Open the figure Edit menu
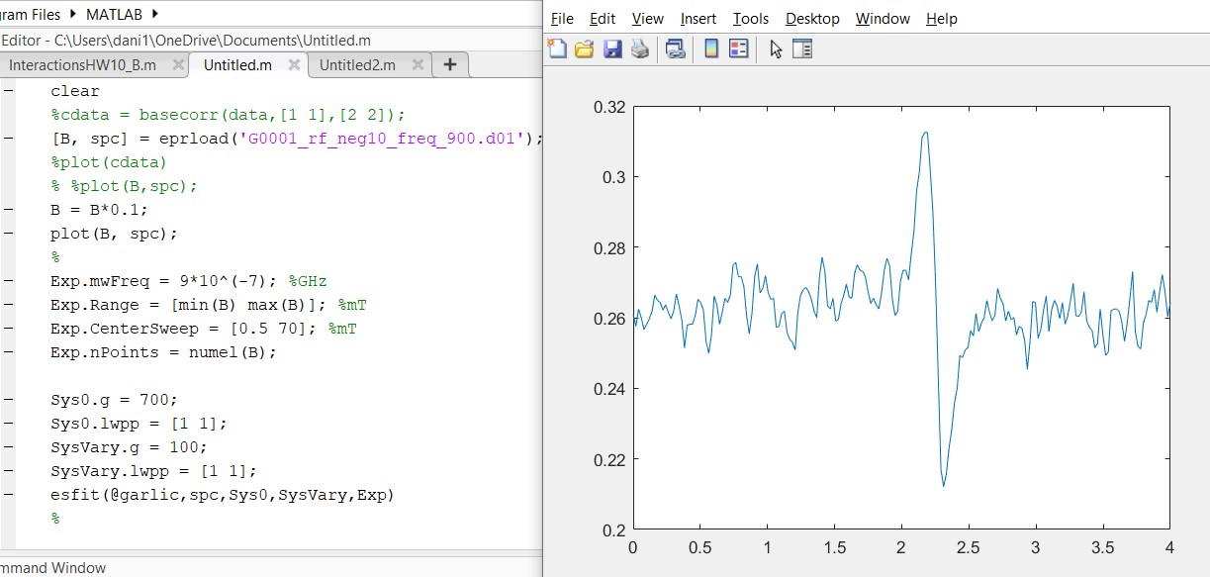 [603, 19]
